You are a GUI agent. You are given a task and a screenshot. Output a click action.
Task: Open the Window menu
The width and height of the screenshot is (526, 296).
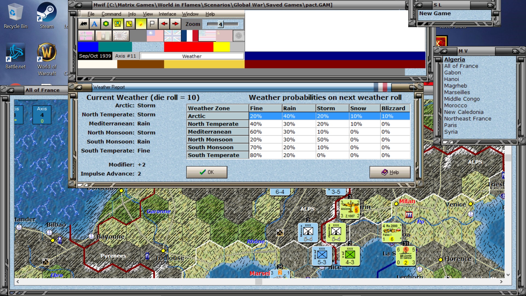click(x=190, y=14)
